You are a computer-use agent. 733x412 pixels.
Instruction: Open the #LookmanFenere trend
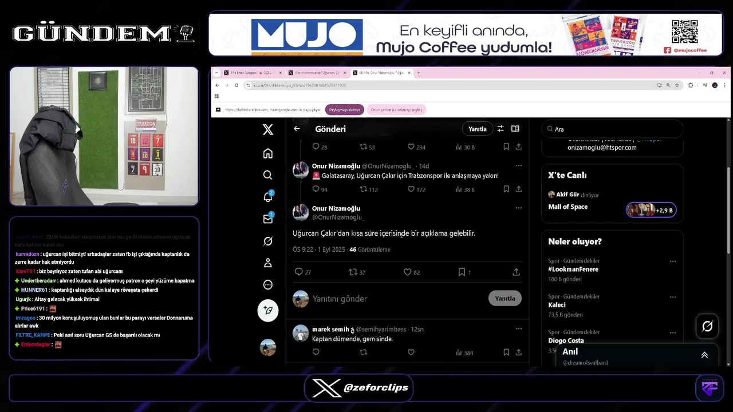573,269
